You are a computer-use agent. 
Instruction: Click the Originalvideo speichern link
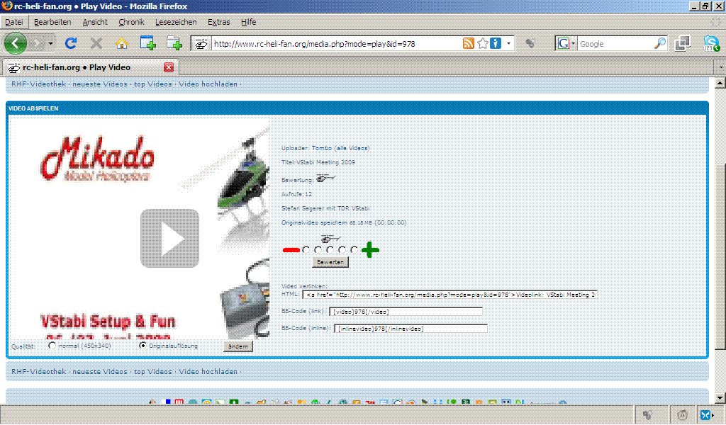314,223
